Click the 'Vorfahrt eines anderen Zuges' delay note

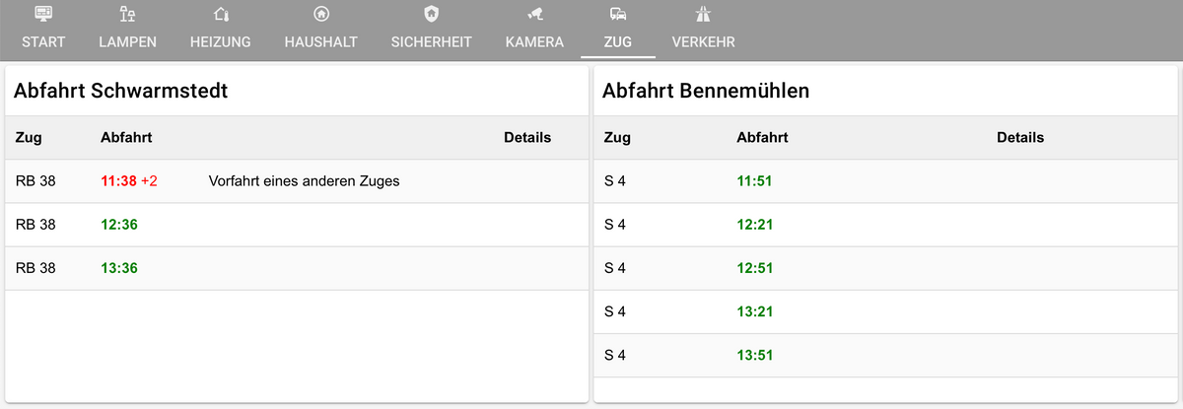click(304, 181)
